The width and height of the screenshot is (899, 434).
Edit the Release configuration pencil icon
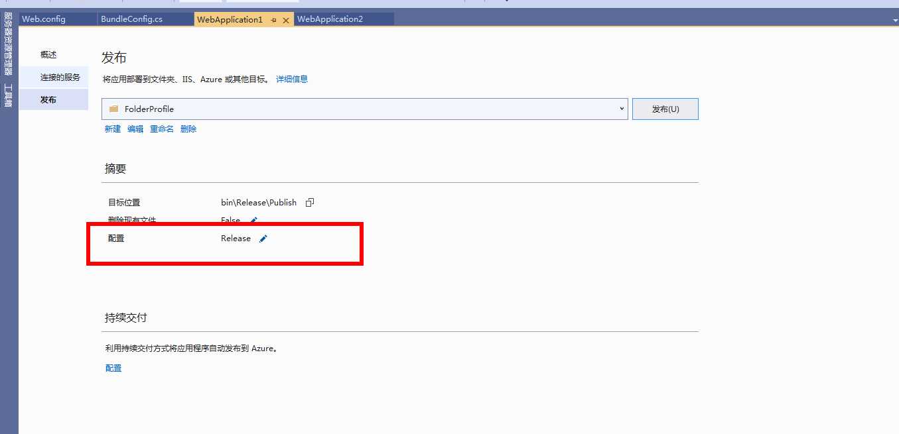(263, 239)
